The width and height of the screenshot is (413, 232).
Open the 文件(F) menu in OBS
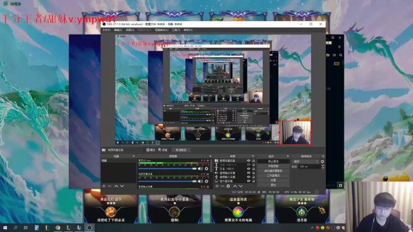106,30
